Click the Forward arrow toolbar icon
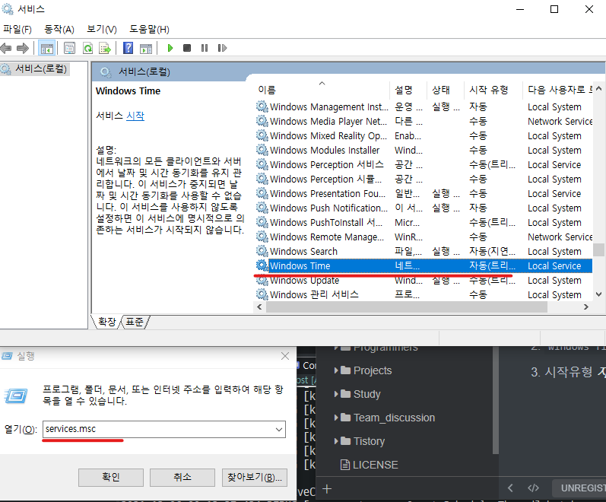Viewport: 606px width, 502px height. pyautogui.click(x=22, y=49)
